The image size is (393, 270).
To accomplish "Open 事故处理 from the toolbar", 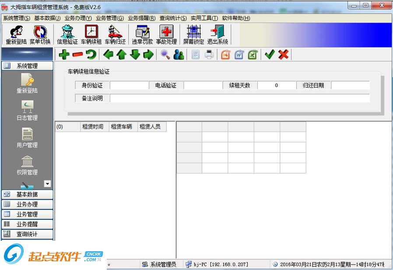I will point(166,35).
